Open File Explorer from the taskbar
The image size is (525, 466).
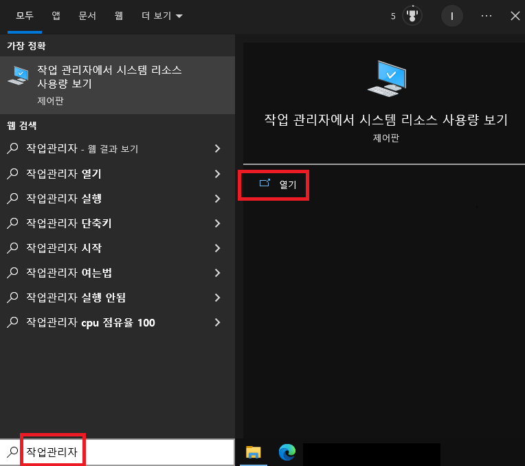(x=254, y=452)
